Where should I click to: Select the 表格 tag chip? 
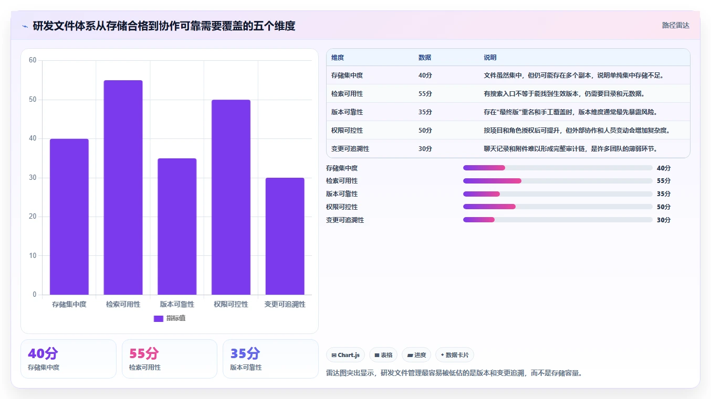point(383,355)
